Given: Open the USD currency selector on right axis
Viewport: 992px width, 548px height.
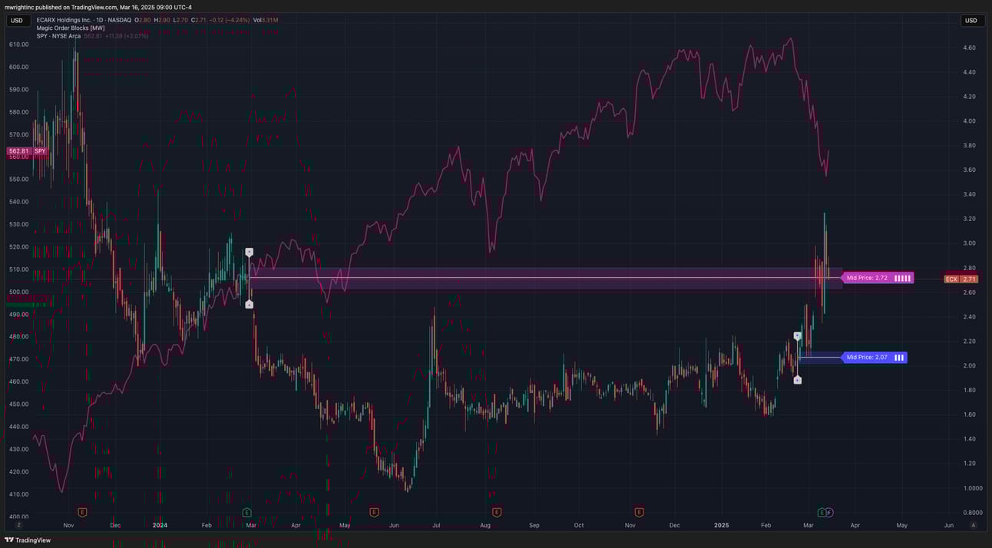Looking at the screenshot, I should tap(972, 21).
